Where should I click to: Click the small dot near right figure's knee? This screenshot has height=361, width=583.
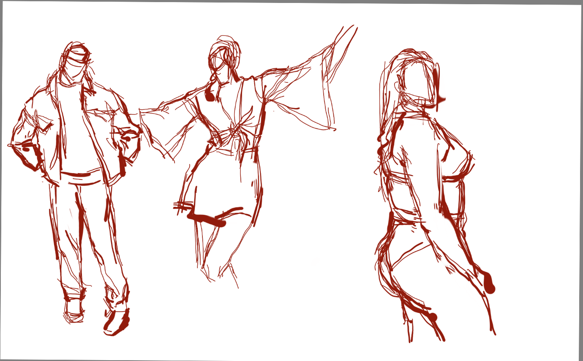click(433, 317)
